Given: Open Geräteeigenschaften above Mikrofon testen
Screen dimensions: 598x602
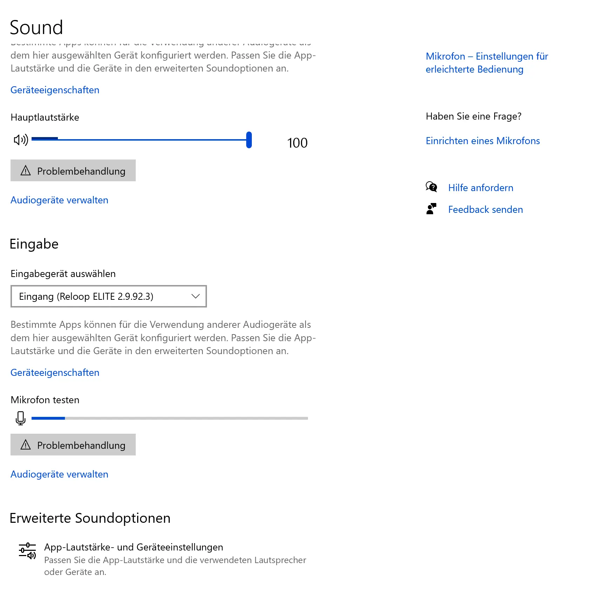Looking at the screenshot, I should pyautogui.click(x=55, y=373).
